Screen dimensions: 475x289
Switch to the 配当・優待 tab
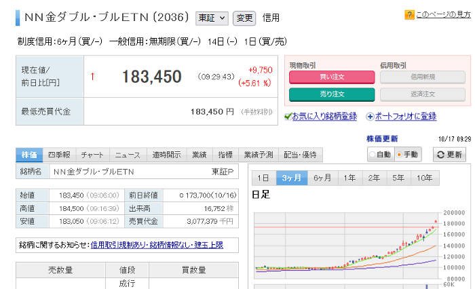pyautogui.click(x=299, y=155)
